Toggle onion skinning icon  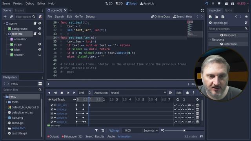tap(187, 93)
